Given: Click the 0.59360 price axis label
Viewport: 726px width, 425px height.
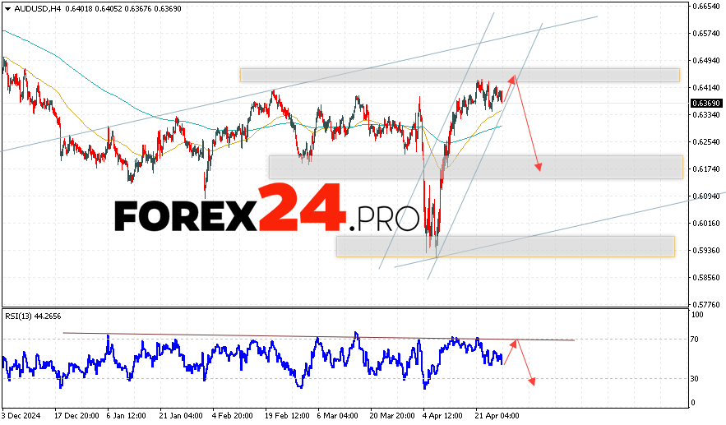Looking at the screenshot, I should (706, 251).
